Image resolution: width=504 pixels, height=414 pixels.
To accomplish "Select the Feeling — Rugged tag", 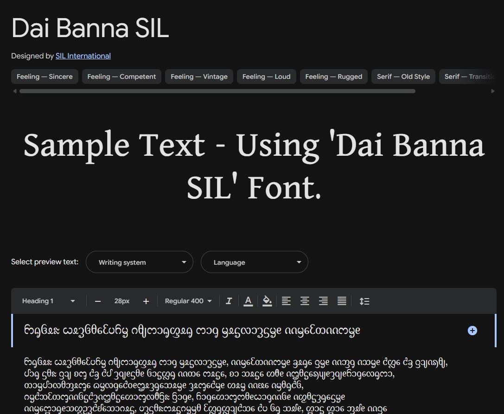I will pyautogui.click(x=334, y=76).
